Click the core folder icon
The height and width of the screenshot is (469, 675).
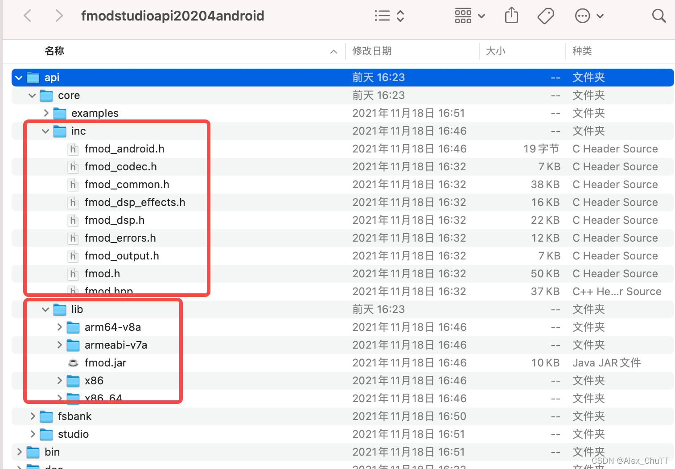coord(46,95)
